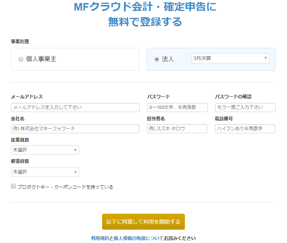Click the 従業員数 label
The width and height of the screenshot is (287, 243).
click(20, 140)
